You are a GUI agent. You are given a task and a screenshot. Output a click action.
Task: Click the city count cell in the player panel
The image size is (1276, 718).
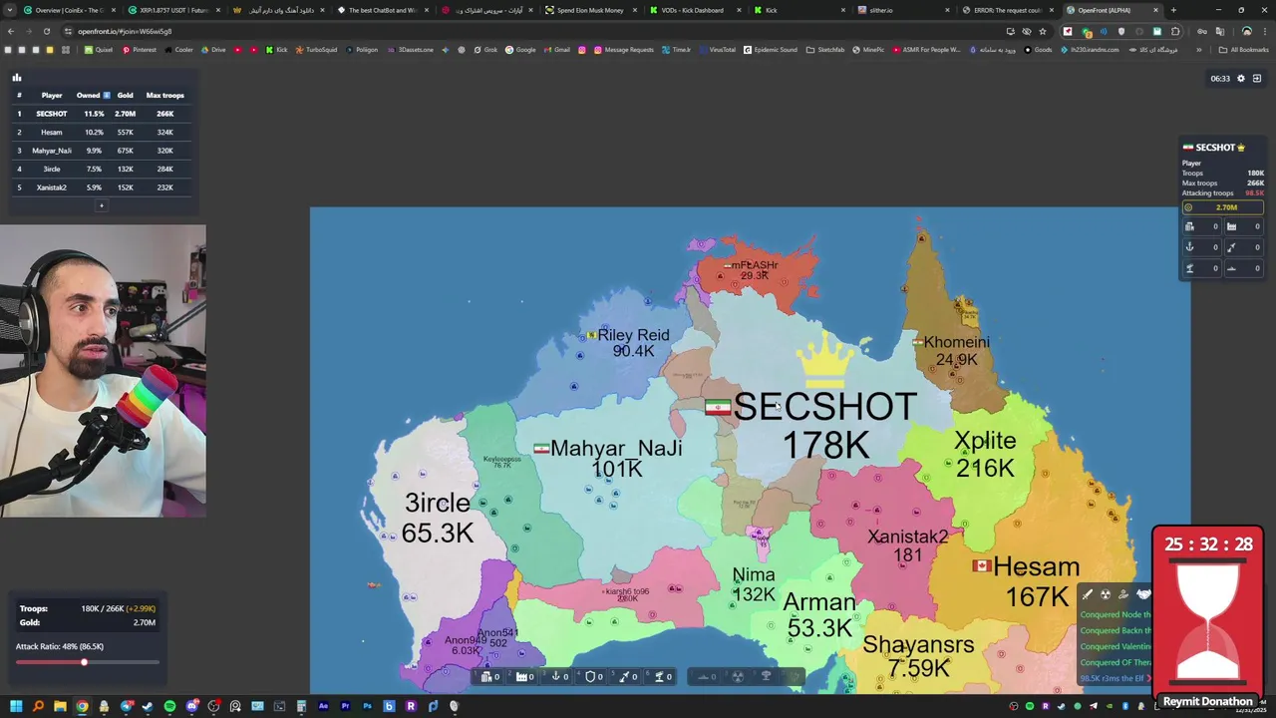click(x=1201, y=226)
